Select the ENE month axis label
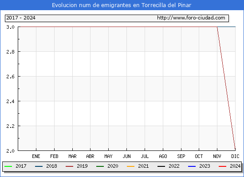Viewport: 244px width, 177px height. coord(36,156)
